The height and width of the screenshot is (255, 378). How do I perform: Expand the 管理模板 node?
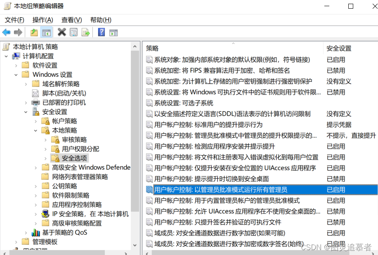pos(16,242)
